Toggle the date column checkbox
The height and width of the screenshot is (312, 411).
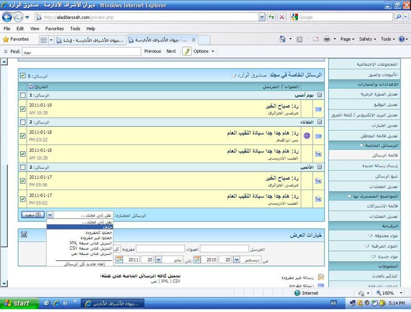tap(31, 86)
